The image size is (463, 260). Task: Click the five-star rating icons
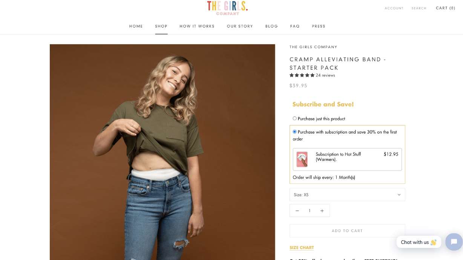pos(302,75)
